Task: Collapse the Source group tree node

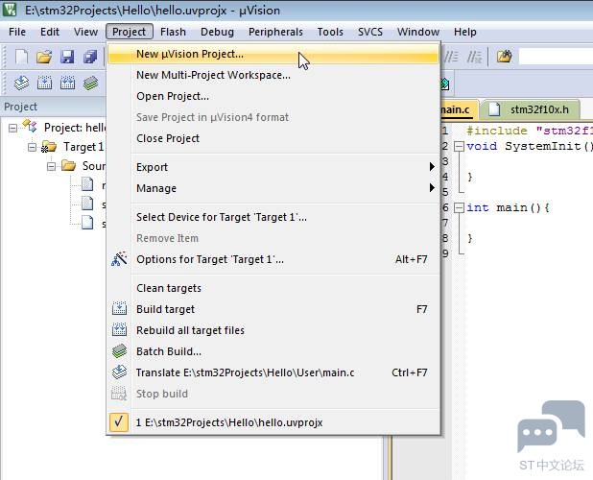Action: 51,166
